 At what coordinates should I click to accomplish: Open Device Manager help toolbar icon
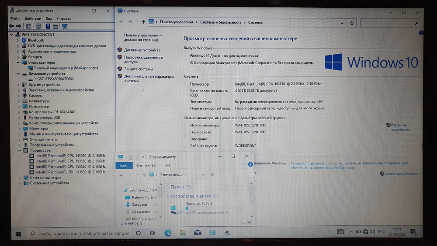point(48,26)
